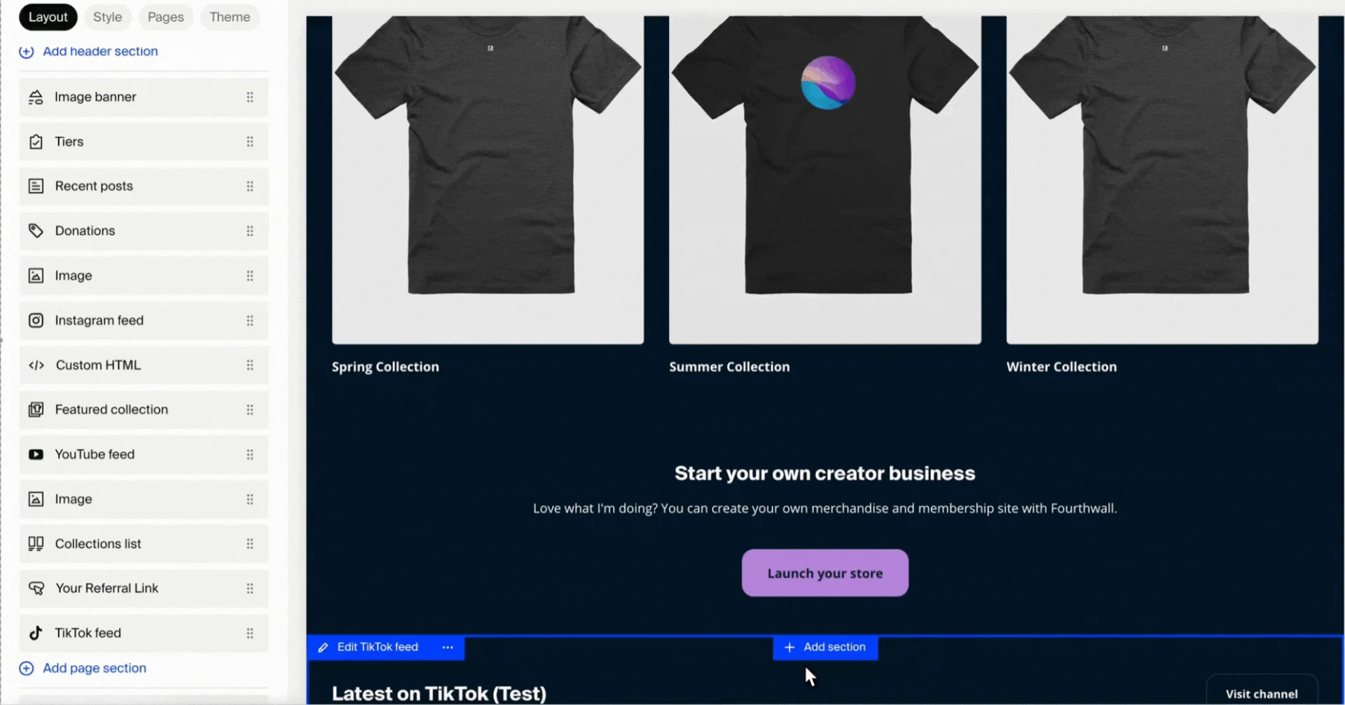
Task: Click the YouTube feed icon
Action: click(x=36, y=454)
